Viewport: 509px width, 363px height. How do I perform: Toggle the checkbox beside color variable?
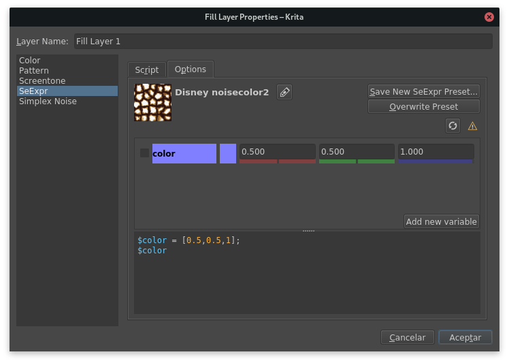coord(144,153)
